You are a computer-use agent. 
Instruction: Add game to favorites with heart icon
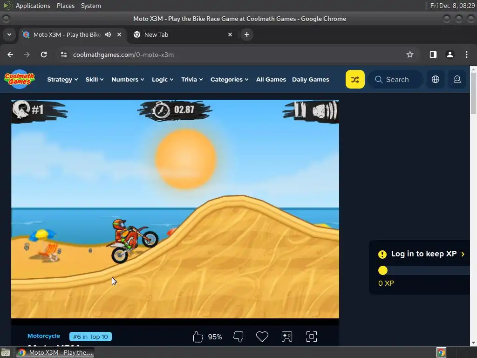point(262,337)
